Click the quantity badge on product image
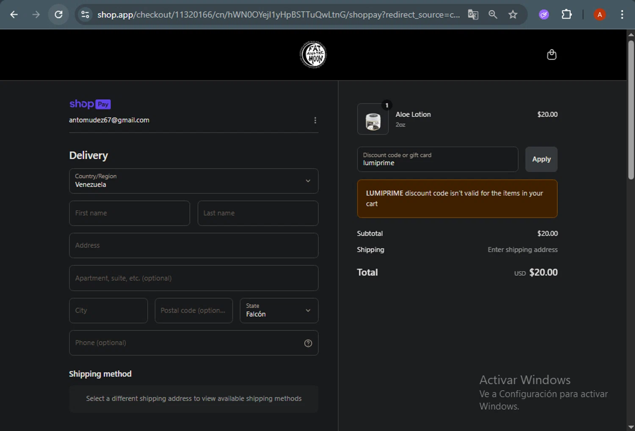635x431 pixels. 387,105
